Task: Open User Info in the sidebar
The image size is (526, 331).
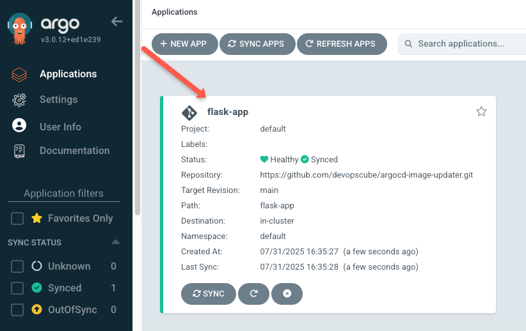Action: 60,127
